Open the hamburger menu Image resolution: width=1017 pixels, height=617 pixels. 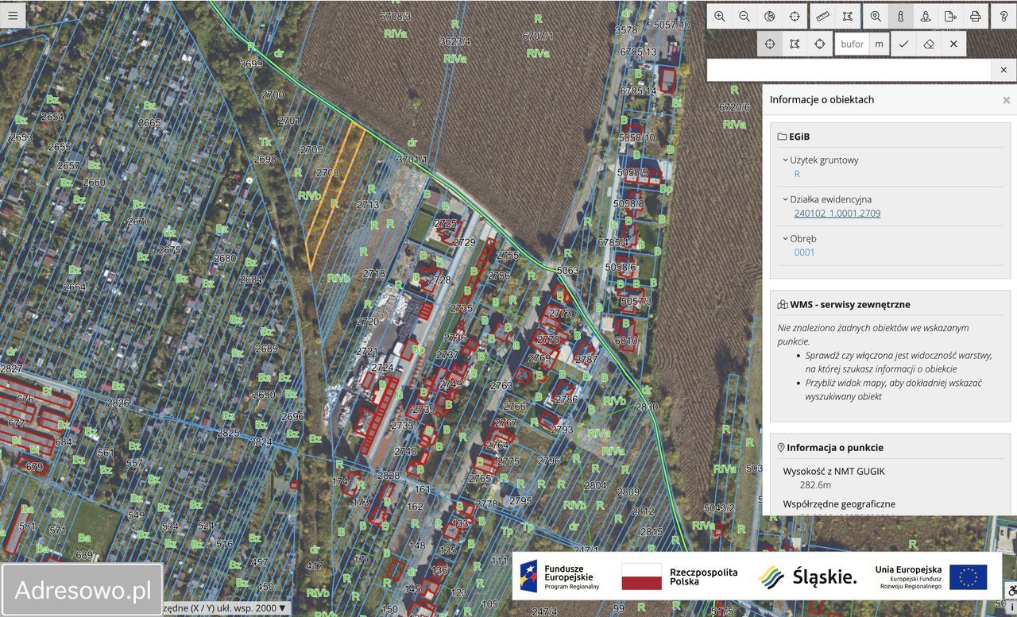pyautogui.click(x=13, y=15)
